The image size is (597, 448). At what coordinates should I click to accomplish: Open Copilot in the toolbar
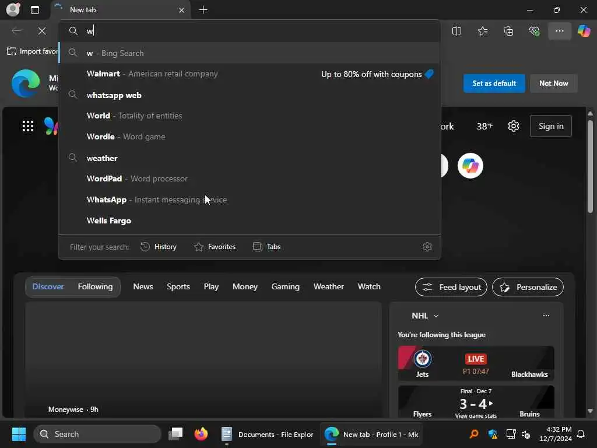coord(584,31)
